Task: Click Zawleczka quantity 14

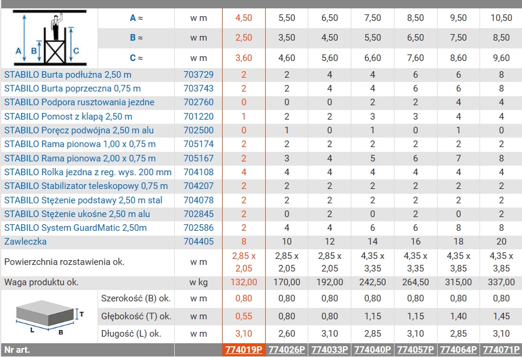Action: pyautogui.click(x=372, y=242)
